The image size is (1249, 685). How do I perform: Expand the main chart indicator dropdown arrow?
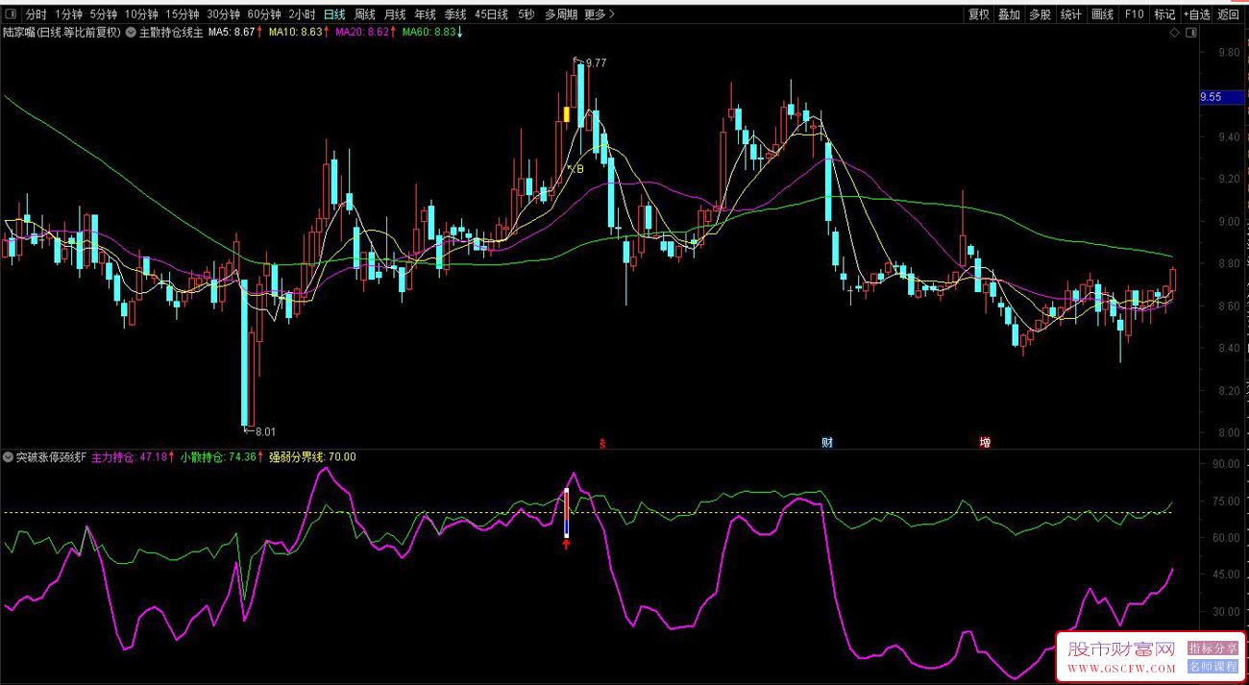point(131,33)
